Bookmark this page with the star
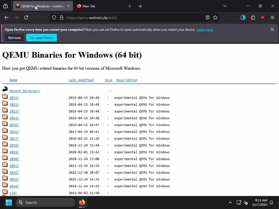The image size is (279, 209). coord(215,17)
